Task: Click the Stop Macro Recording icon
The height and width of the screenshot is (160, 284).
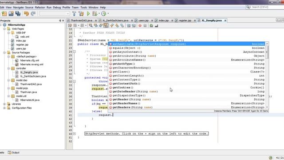Action: (x=145, y=26)
